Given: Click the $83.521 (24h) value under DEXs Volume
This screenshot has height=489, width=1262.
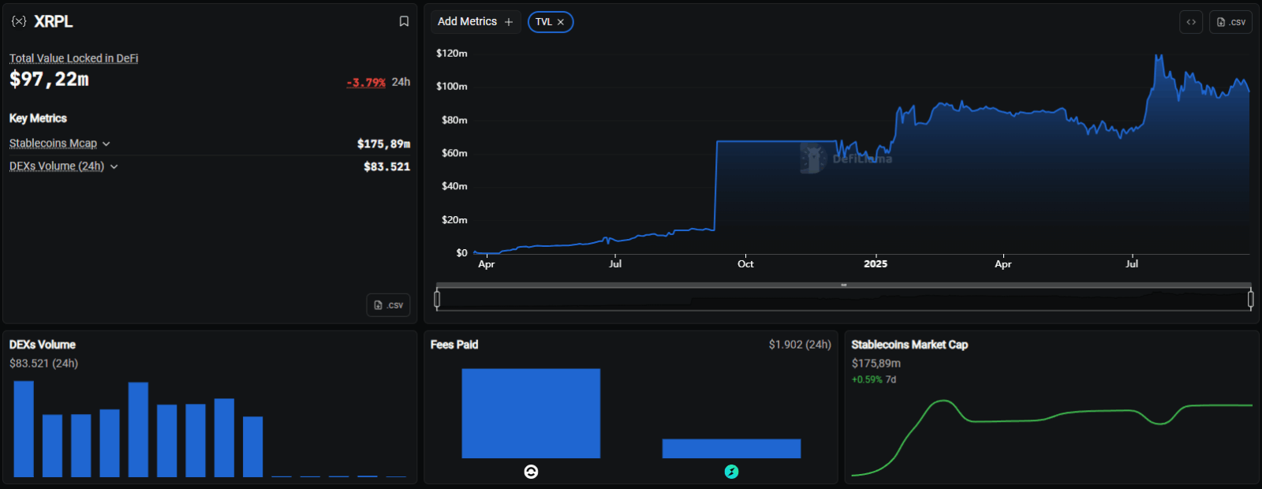Looking at the screenshot, I should pos(43,364).
